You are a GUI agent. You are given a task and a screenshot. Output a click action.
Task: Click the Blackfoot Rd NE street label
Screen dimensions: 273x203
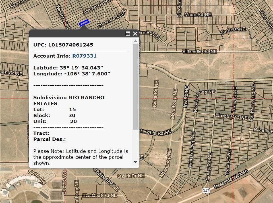point(100,195)
